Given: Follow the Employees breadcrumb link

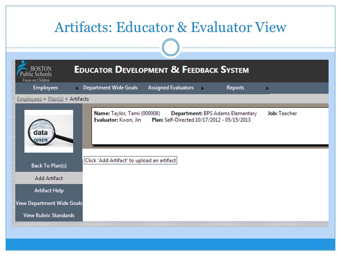Looking at the screenshot, I should pyautogui.click(x=29, y=99).
